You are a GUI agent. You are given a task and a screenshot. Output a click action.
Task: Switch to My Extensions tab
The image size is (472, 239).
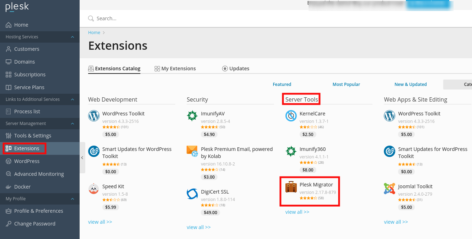175,69
